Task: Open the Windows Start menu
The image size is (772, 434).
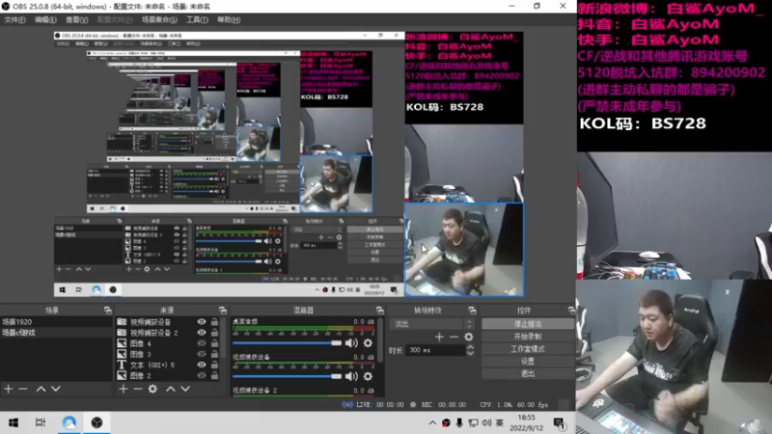Action: point(14,422)
